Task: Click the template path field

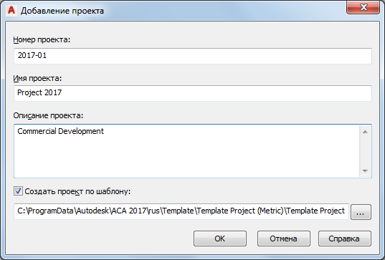Action: tap(181, 211)
